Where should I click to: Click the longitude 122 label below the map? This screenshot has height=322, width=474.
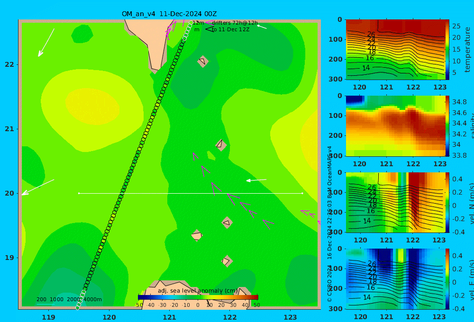[230, 317]
